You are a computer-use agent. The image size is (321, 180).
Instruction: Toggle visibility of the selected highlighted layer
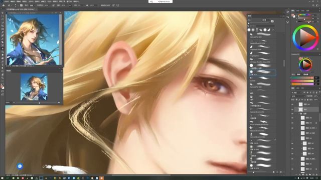[292, 109]
